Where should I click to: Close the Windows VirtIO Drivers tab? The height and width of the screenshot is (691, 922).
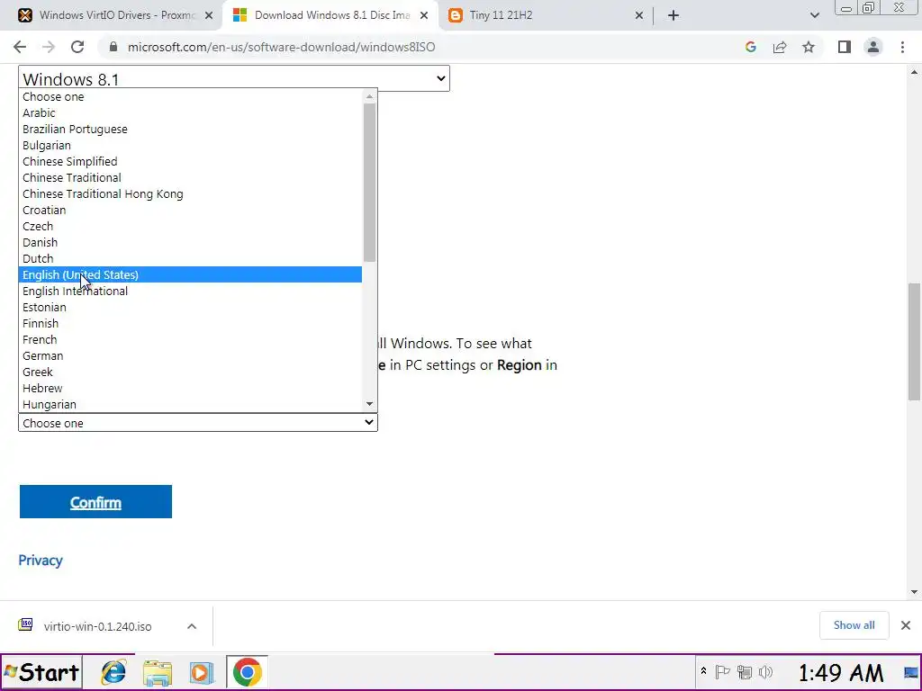209,15
